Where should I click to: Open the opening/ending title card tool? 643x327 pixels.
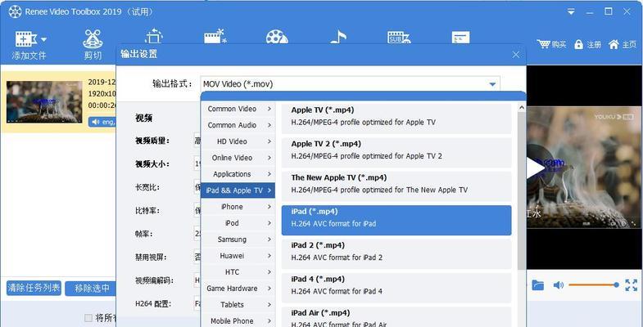point(460,38)
